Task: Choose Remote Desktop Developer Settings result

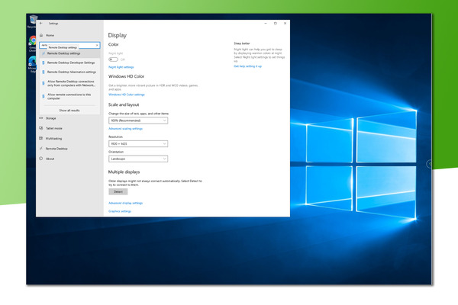Action: click(x=71, y=63)
